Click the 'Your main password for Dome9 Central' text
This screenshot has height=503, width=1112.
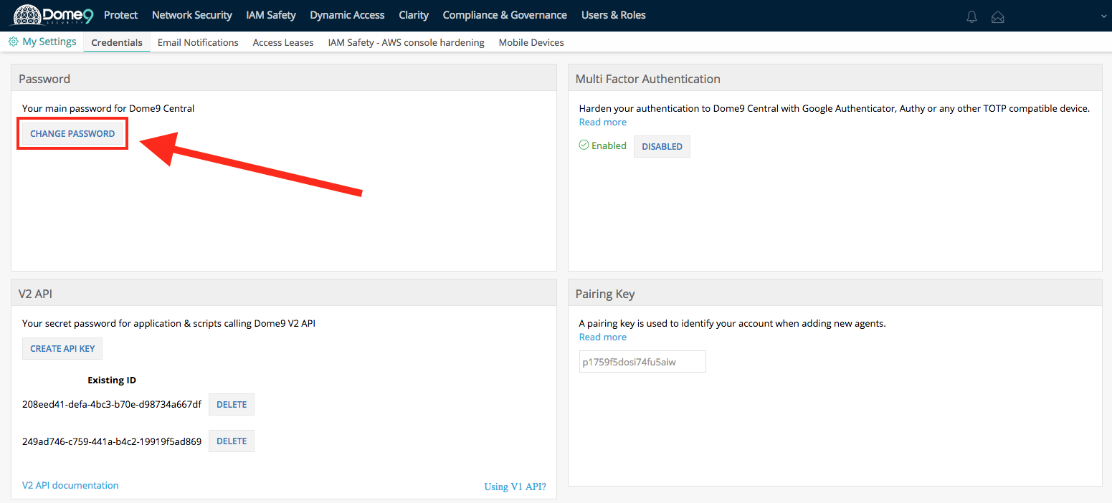coord(108,108)
